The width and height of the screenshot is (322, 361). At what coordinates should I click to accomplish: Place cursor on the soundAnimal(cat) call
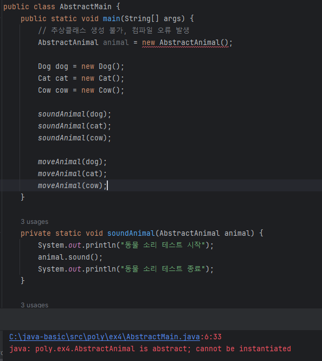point(74,126)
